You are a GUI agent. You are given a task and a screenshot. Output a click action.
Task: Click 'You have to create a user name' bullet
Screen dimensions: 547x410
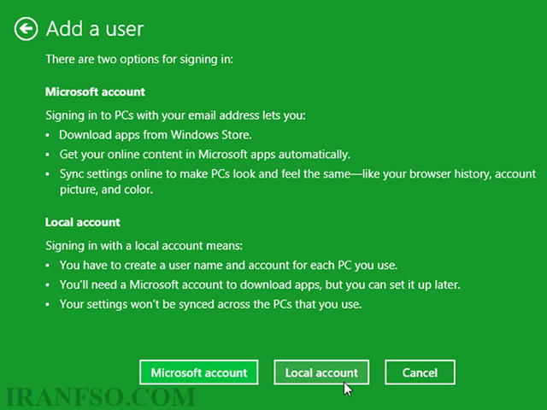228,266
